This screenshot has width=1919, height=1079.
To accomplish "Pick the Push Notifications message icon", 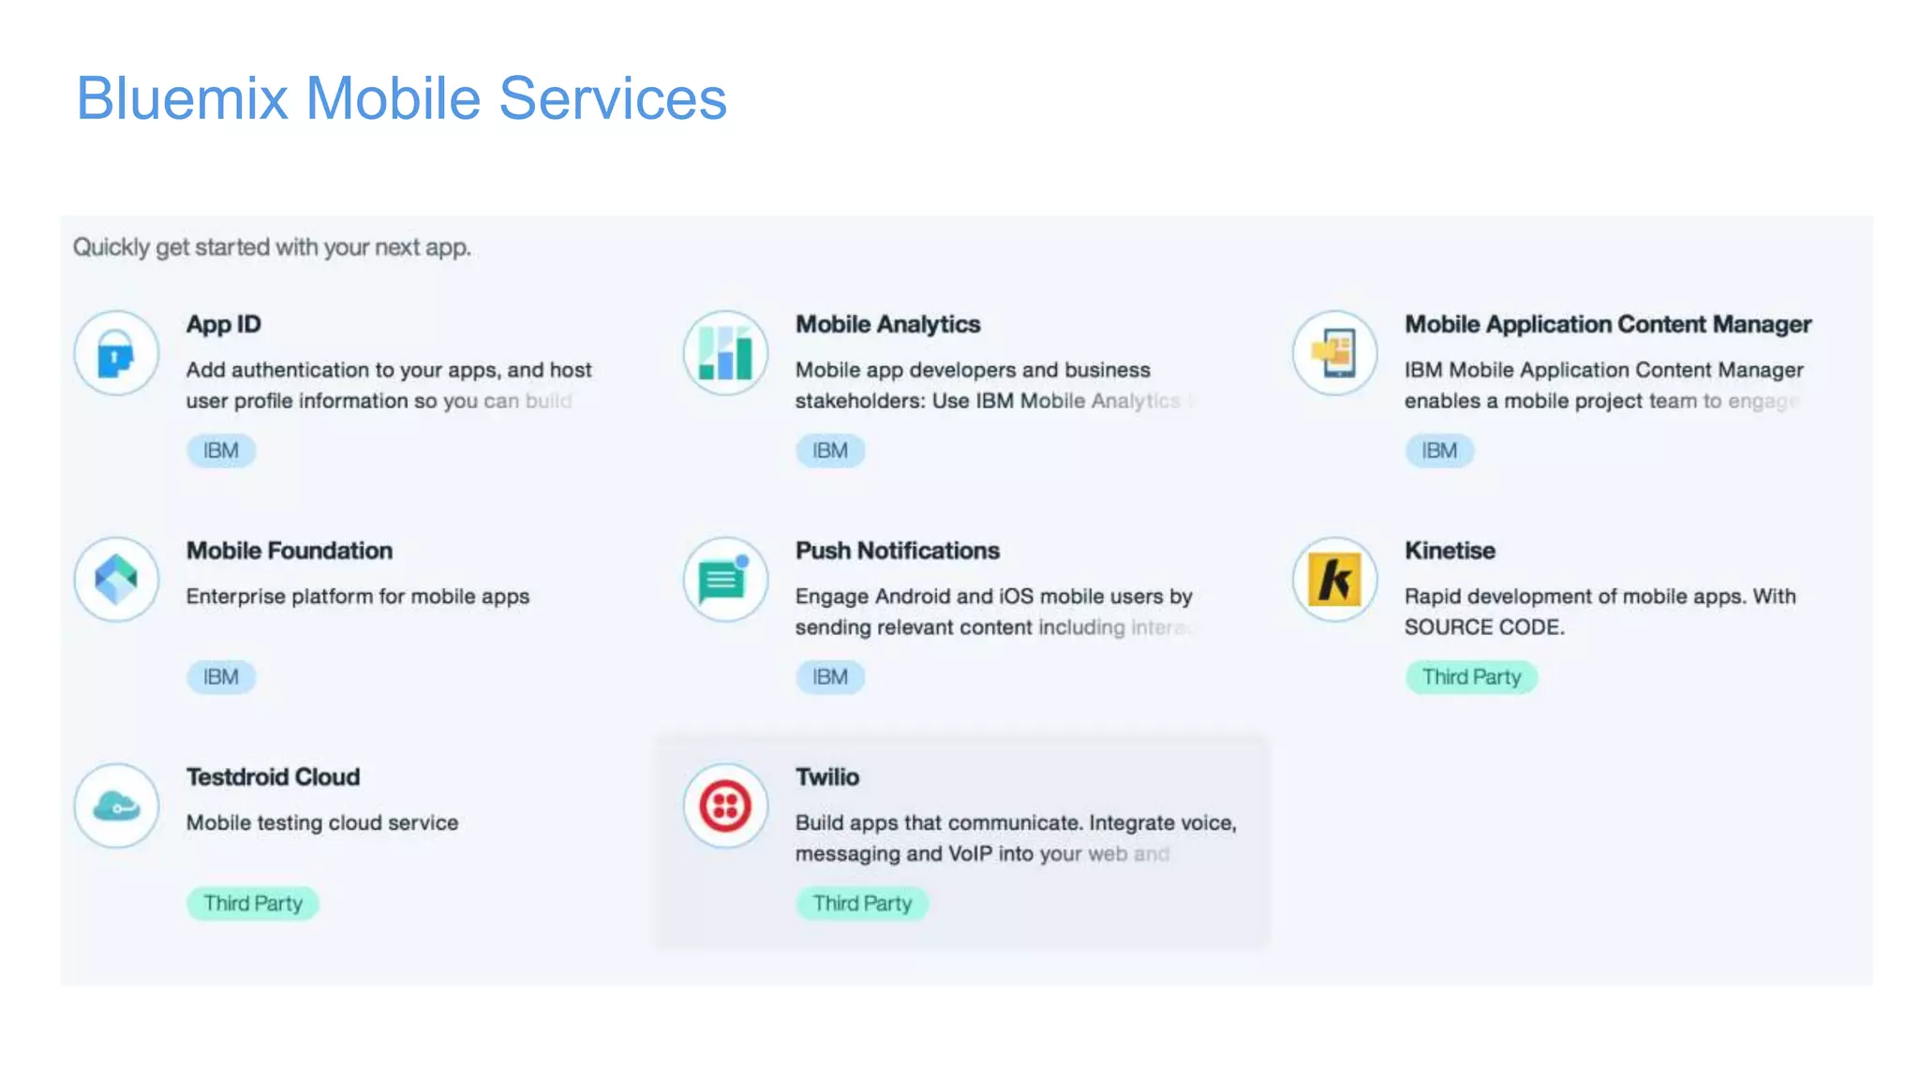I will [725, 580].
